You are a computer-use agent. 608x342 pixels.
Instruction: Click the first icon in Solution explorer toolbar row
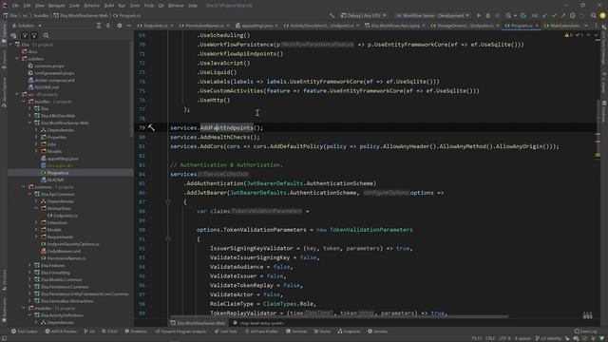click(x=13, y=35)
